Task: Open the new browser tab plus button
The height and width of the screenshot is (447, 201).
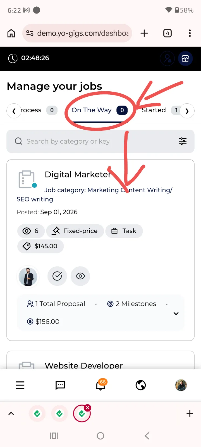Action: pos(144,33)
